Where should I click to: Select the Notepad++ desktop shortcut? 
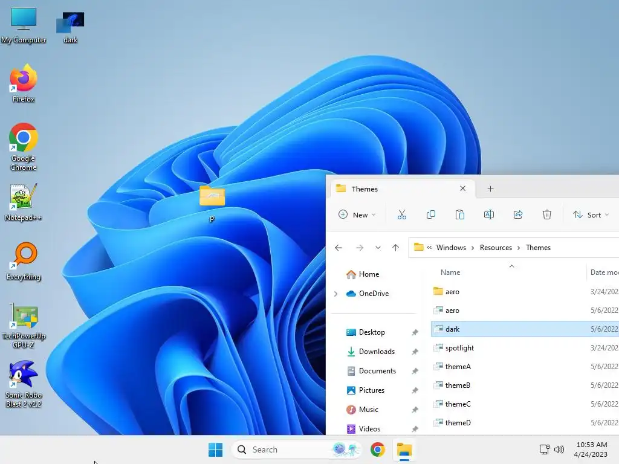(24, 202)
